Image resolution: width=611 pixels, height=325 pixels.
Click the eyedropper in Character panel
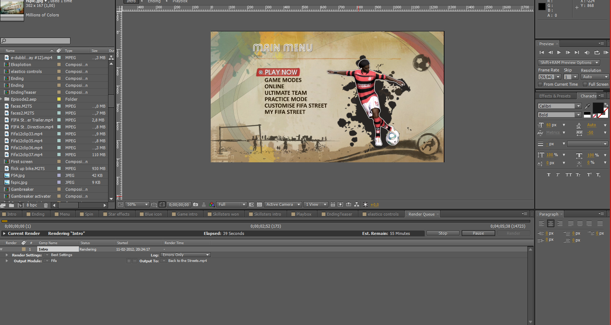587,106
